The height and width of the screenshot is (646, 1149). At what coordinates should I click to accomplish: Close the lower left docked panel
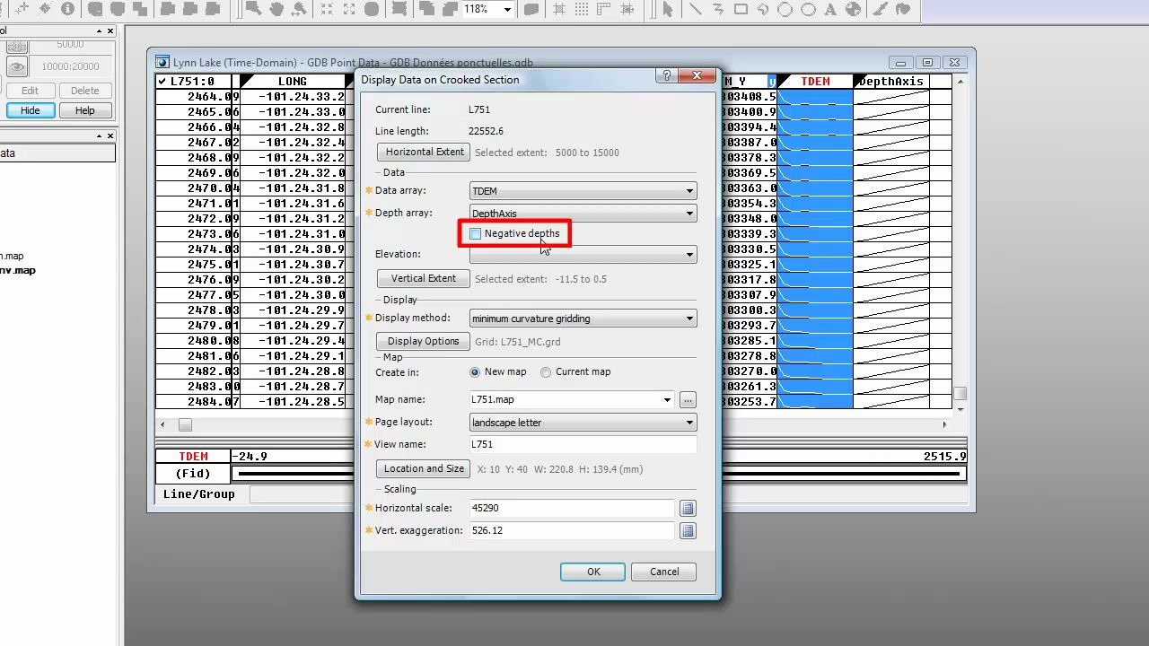(110, 135)
